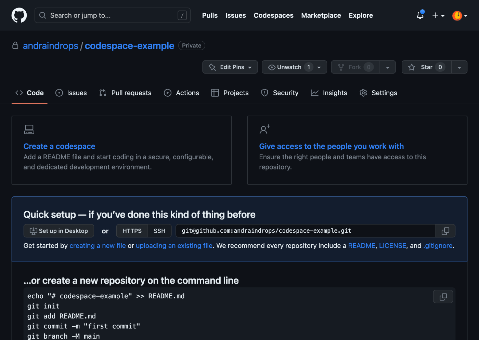Click the Fork button

pyautogui.click(x=355, y=67)
